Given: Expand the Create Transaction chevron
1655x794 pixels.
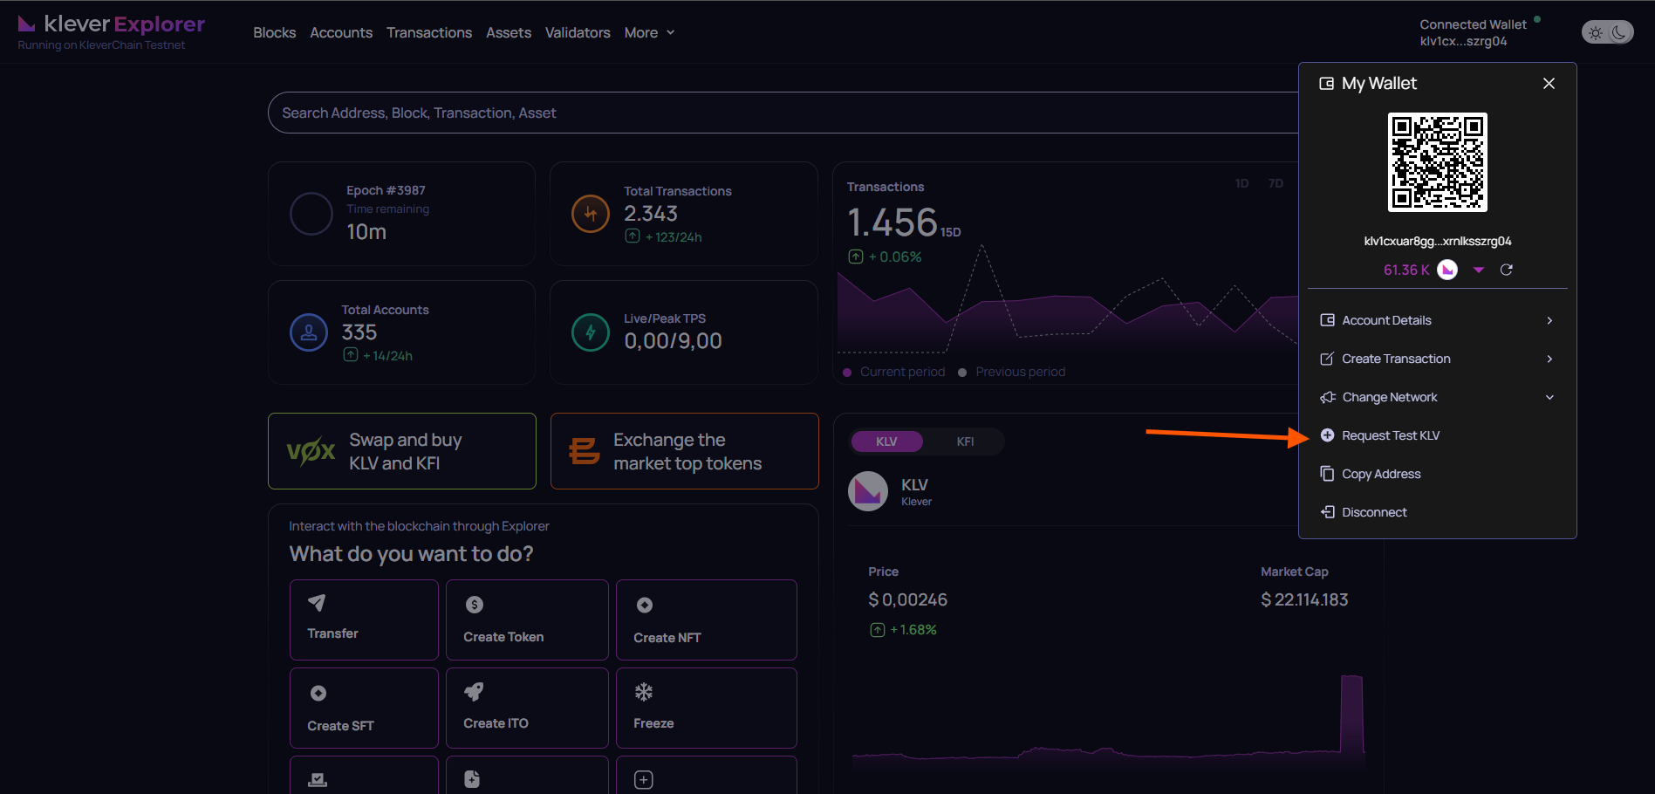Looking at the screenshot, I should 1549,359.
